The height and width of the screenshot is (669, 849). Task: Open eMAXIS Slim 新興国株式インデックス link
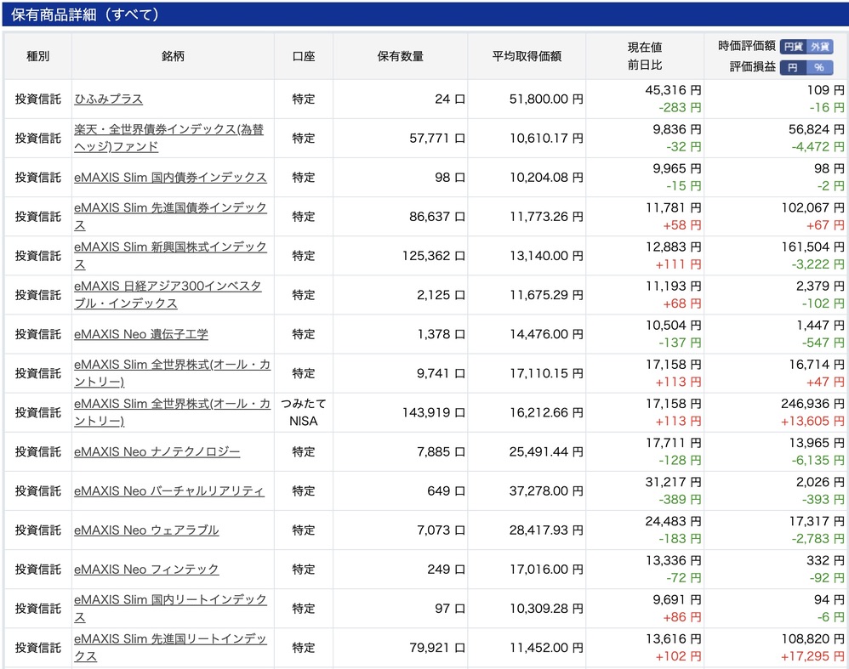click(170, 256)
